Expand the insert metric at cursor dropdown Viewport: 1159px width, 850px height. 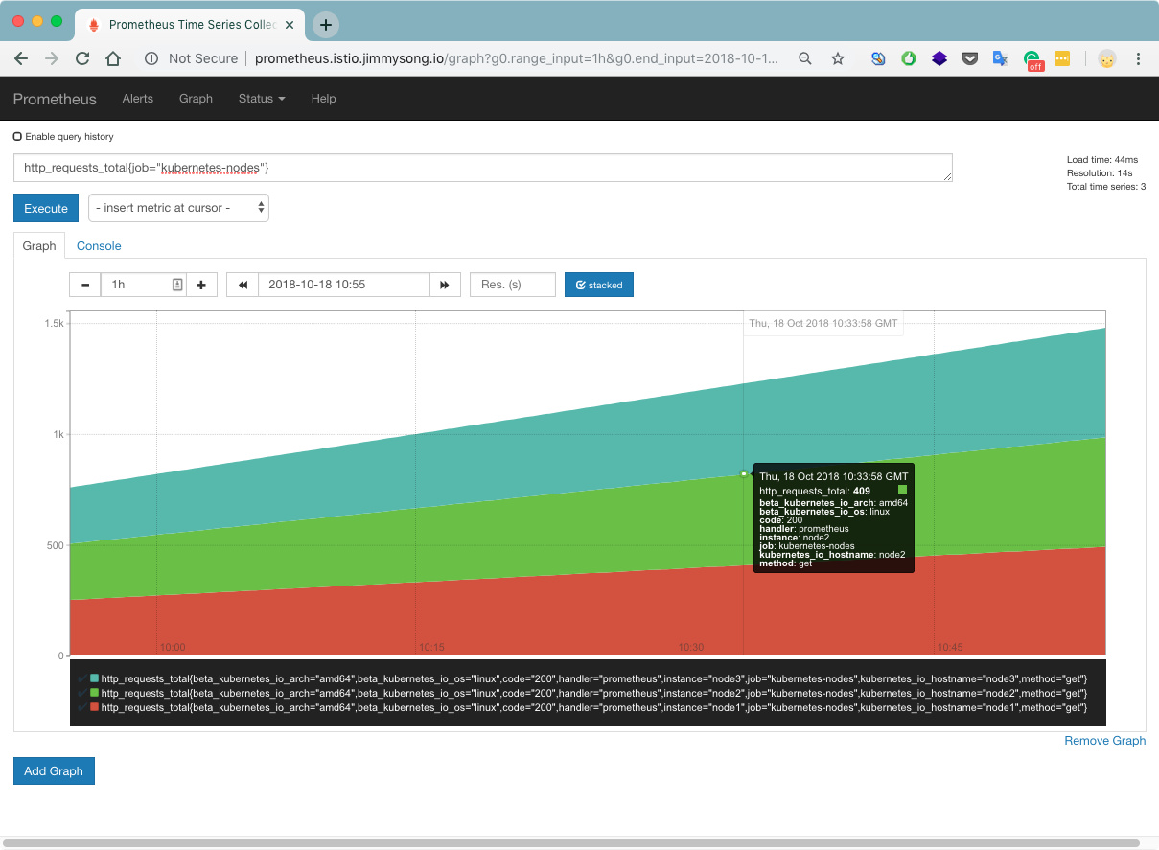click(x=178, y=208)
